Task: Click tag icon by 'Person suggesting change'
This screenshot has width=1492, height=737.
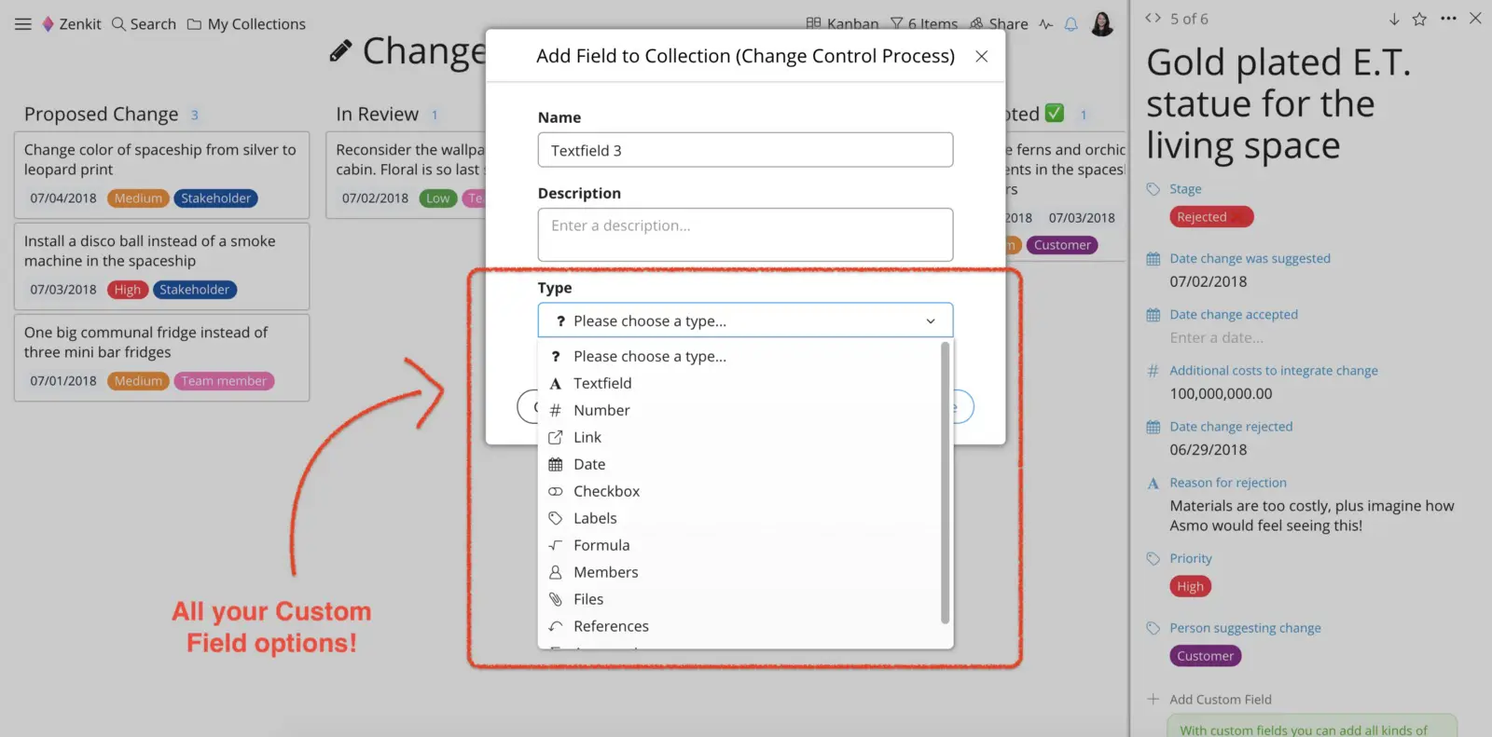Action: (1153, 628)
